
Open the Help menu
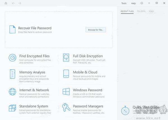[133, 3]
